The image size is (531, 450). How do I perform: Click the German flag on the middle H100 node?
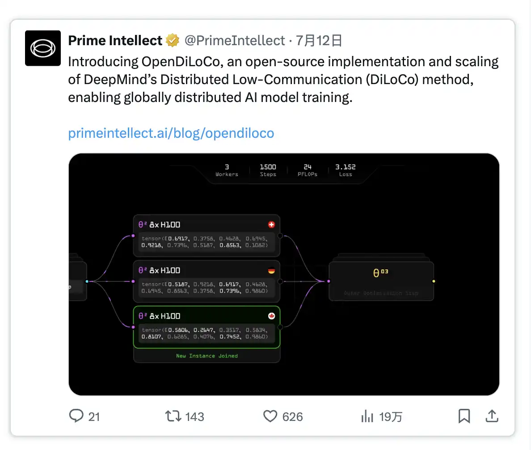[271, 270]
